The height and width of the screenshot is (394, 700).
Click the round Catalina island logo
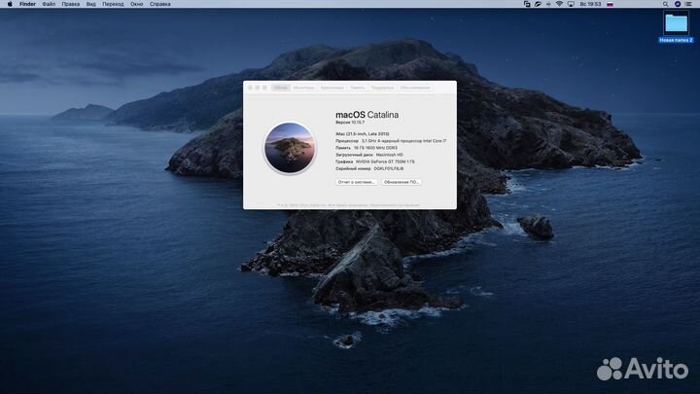(x=290, y=148)
